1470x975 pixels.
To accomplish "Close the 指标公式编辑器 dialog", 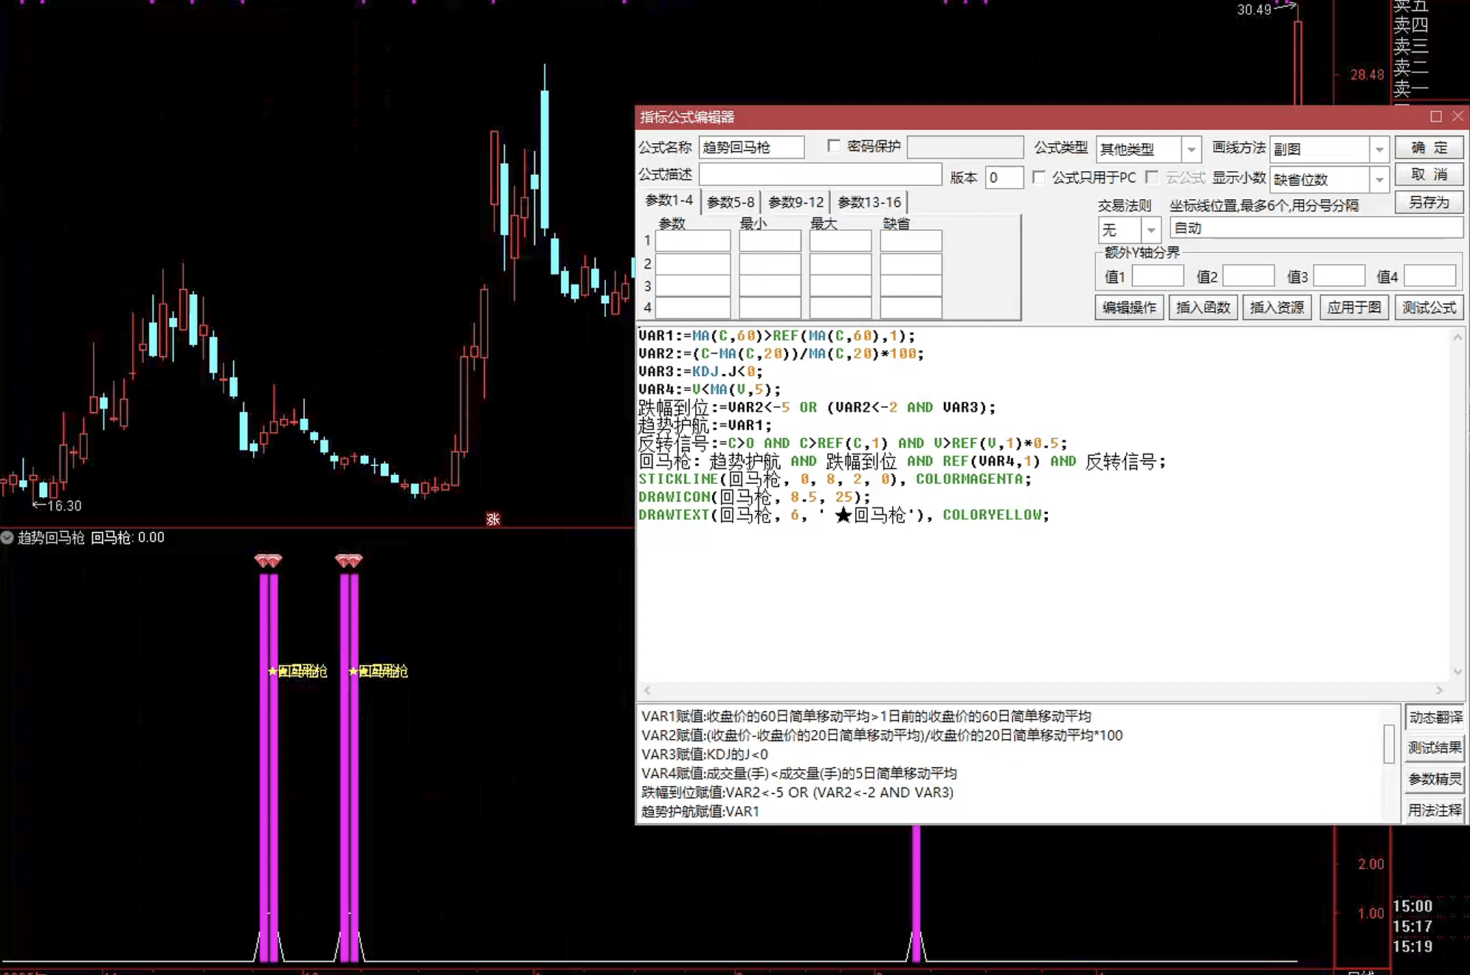I will 1457,117.
